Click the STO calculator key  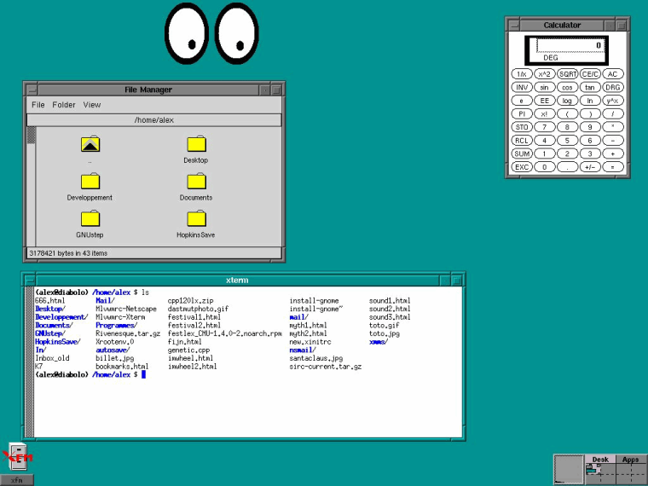[522, 127]
